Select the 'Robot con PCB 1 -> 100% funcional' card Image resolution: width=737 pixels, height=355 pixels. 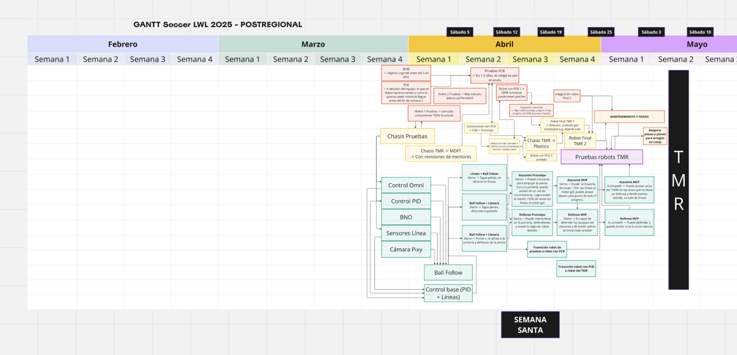[511, 93]
